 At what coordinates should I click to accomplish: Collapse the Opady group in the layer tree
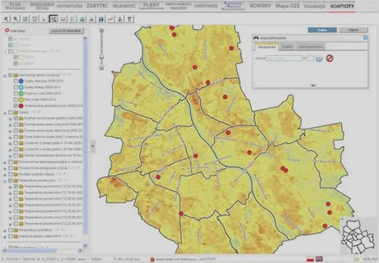pos(5,113)
